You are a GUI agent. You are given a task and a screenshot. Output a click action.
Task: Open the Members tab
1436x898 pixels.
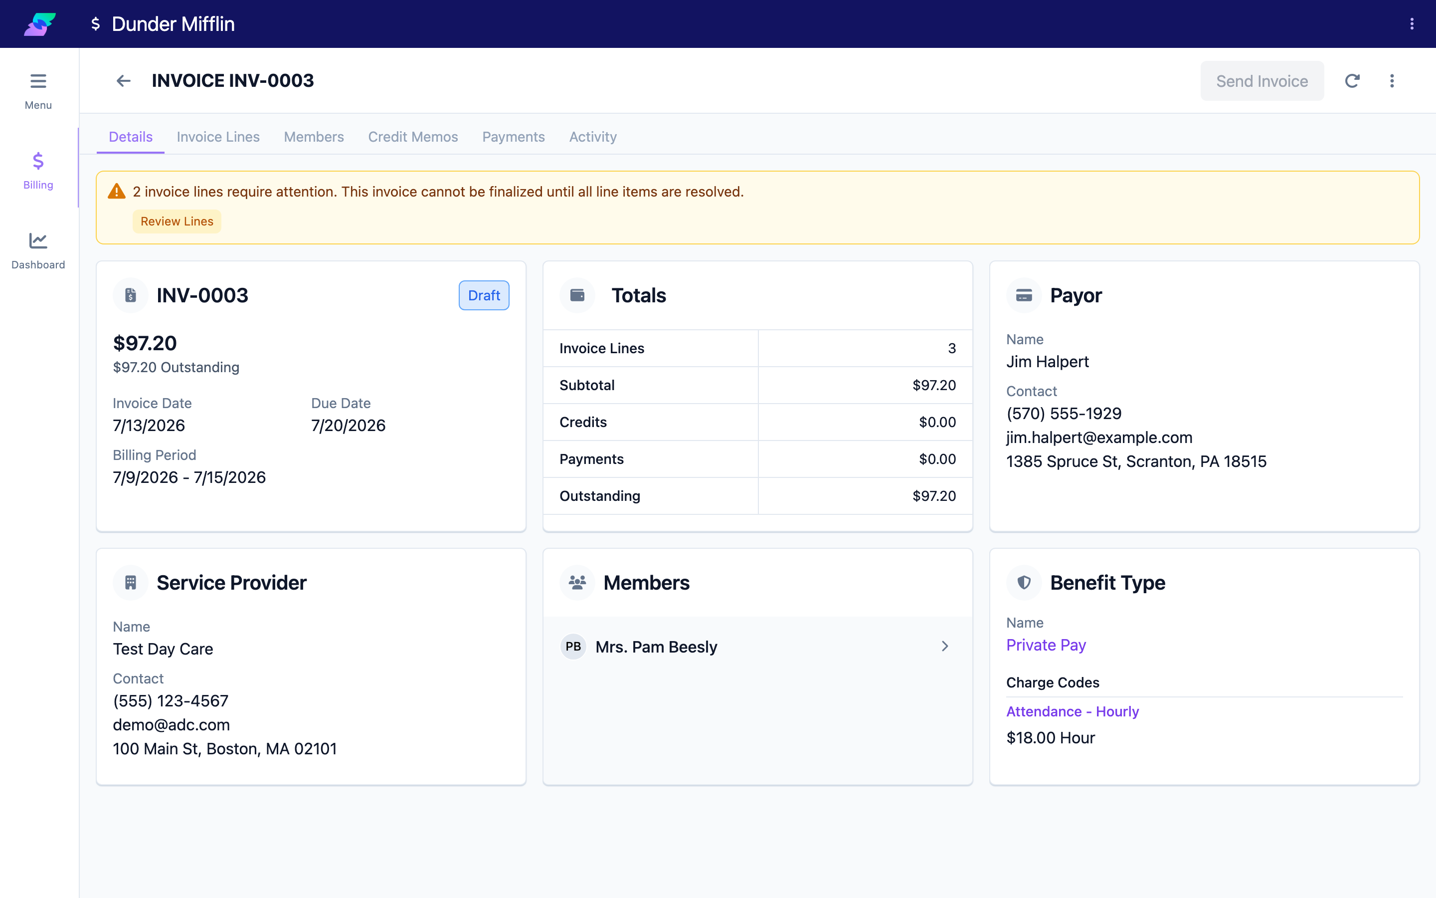pos(314,137)
